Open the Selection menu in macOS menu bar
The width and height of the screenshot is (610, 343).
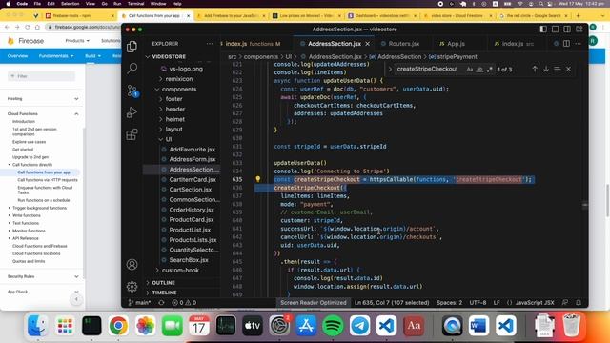pos(70,4)
